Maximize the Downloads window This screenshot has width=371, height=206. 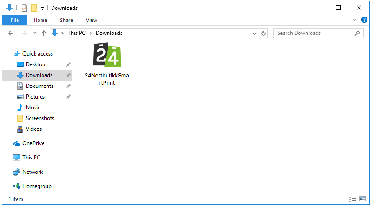pyautogui.click(x=338, y=8)
